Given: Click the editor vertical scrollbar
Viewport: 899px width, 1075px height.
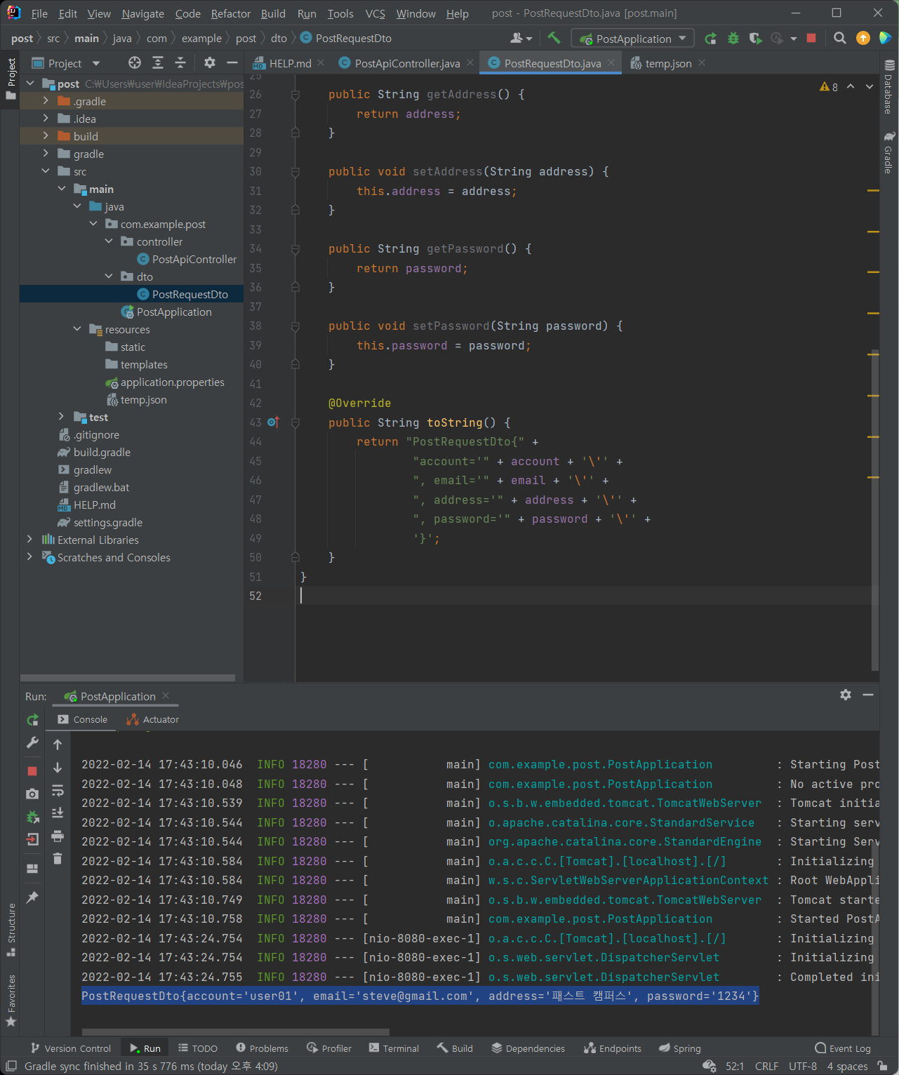Looking at the screenshot, I should click(x=874, y=509).
